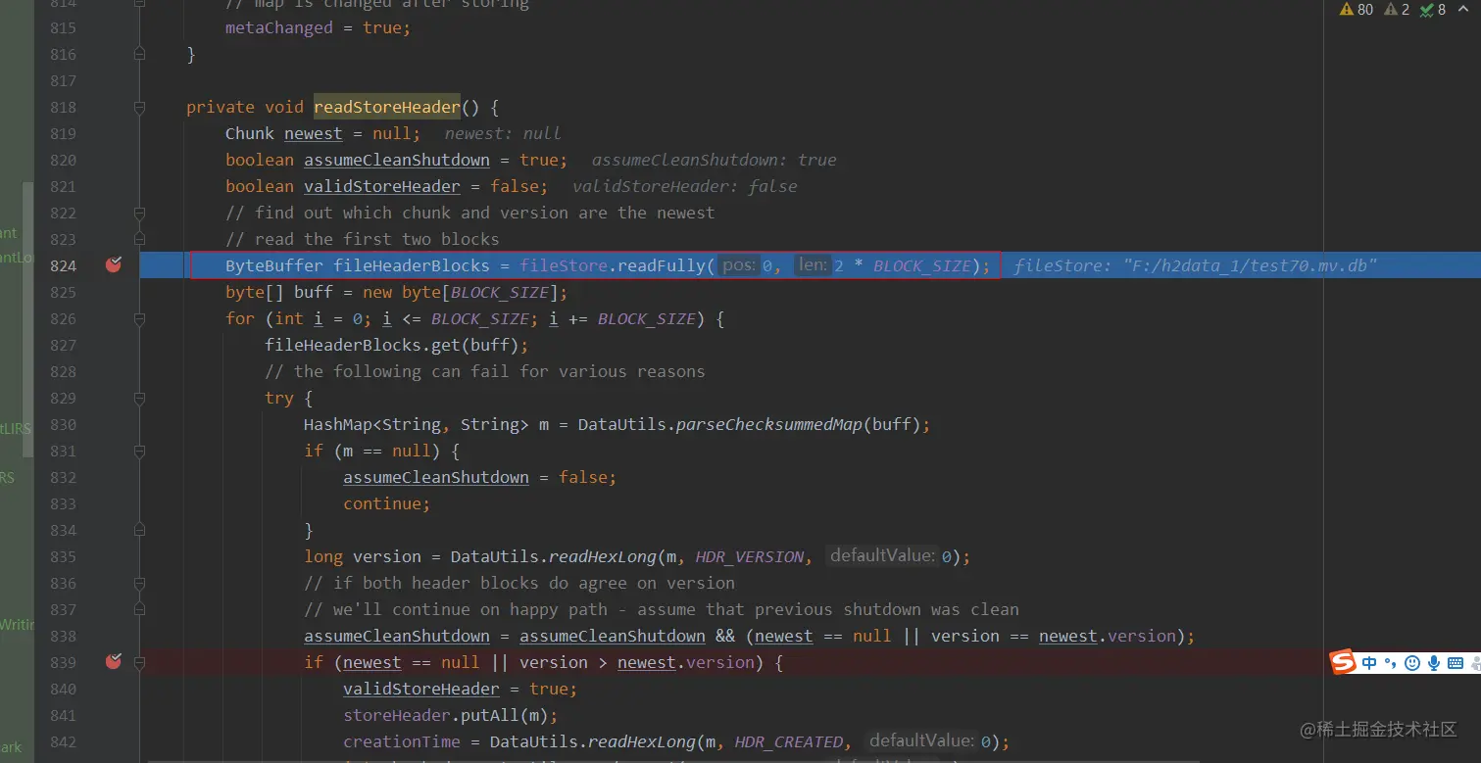Image resolution: width=1481 pixels, height=763 pixels.
Task: Remove the breakpoint on line 824
Action: tap(114, 264)
